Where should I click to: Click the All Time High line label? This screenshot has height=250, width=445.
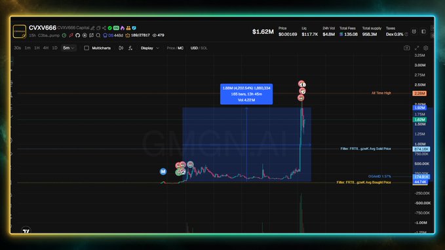click(x=381, y=93)
